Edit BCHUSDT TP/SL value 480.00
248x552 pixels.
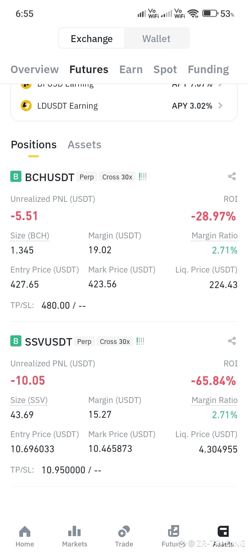tap(55, 305)
